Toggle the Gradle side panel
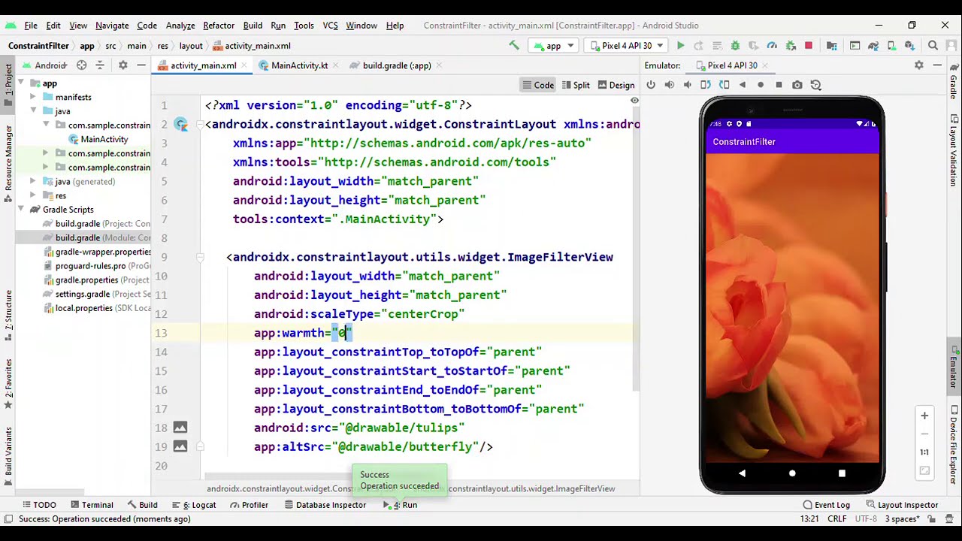The image size is (962, 541). [954, 82]
